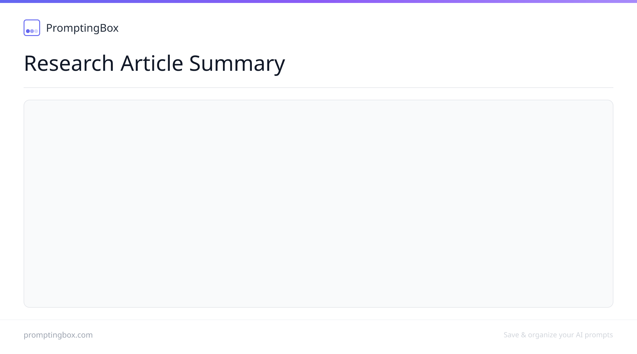Viewport: 637px width, 354px height.
Task: Visit the promptingbox.com footer link
Action: click(x=58, y=335)
